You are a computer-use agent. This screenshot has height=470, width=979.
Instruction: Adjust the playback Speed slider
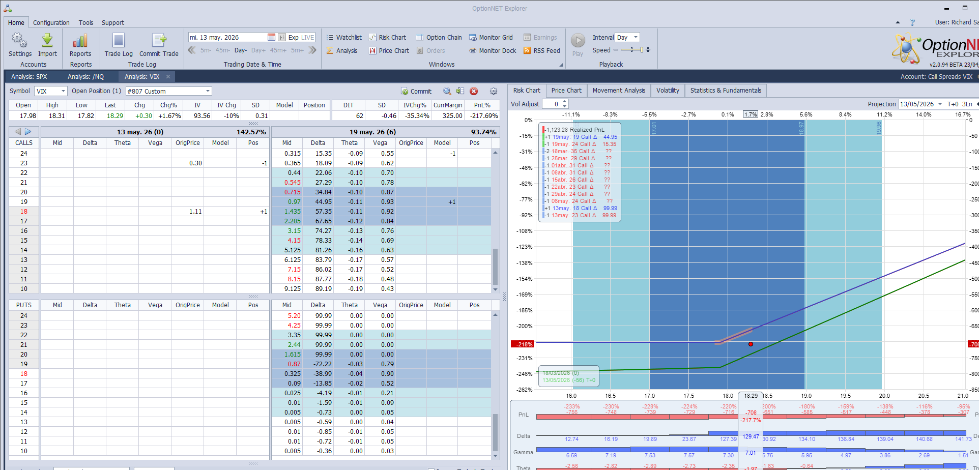[x=632, y=50]
